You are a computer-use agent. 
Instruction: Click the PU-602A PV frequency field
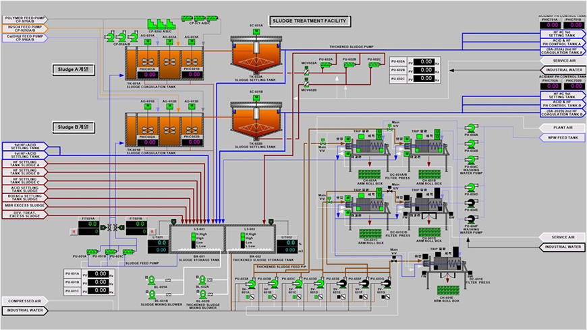click(x=424, y=61)
